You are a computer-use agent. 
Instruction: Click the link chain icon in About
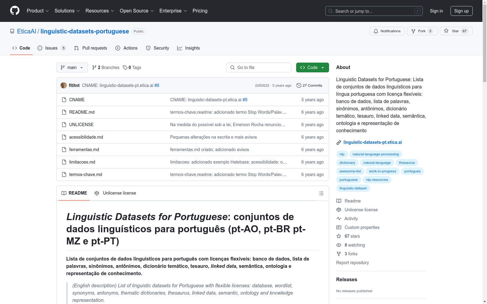pos(339,143)
